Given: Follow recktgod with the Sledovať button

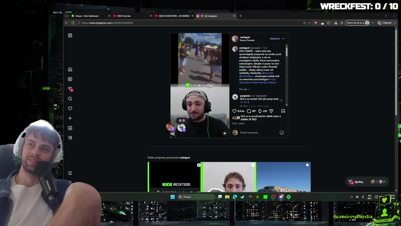Looking at the screenshot, I should pos(275,39).
